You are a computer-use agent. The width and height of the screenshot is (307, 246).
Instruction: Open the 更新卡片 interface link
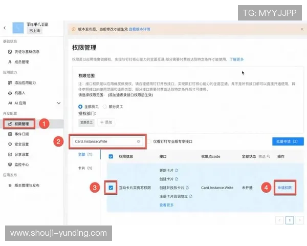pyautogui.click(x=166, y=171)
